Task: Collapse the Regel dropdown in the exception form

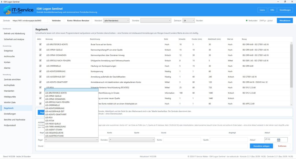Action: click(71, 140)
